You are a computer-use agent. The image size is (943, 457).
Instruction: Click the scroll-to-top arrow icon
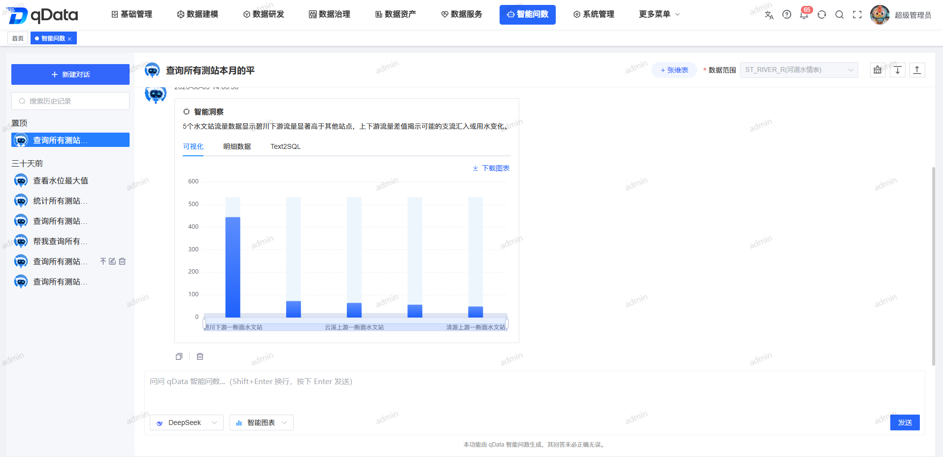click(x=917, y=70)
